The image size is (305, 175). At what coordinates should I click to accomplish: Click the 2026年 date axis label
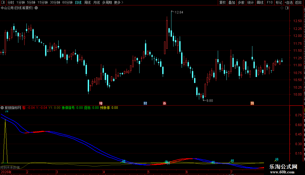6,172
